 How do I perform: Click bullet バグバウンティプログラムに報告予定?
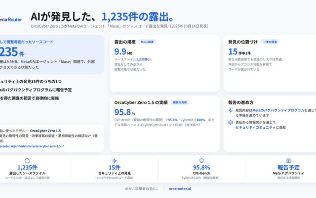coord(36,90)
